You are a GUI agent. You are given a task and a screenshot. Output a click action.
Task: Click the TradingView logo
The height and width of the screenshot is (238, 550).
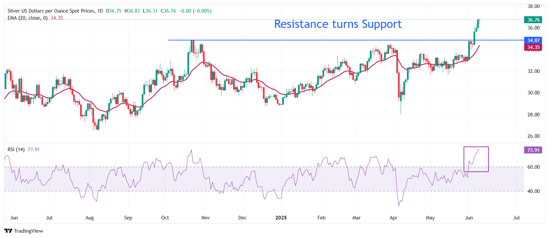(24, 231)
